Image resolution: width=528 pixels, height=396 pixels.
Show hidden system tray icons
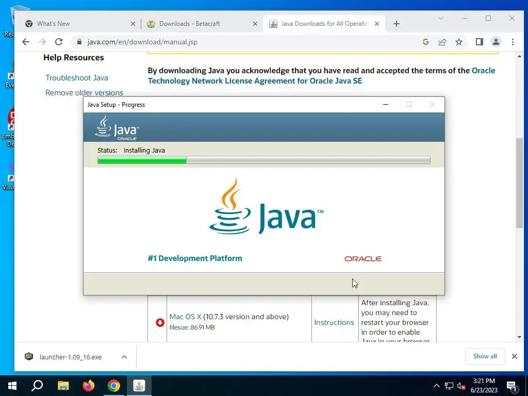click(436, 386)
